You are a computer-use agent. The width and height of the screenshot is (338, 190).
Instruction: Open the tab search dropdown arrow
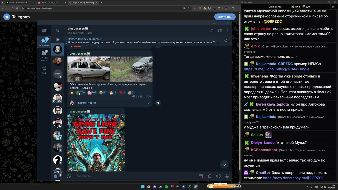[x=2, y=3]
